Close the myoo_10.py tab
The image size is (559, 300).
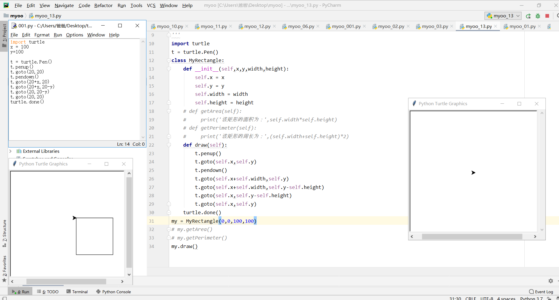coord(187,26)
